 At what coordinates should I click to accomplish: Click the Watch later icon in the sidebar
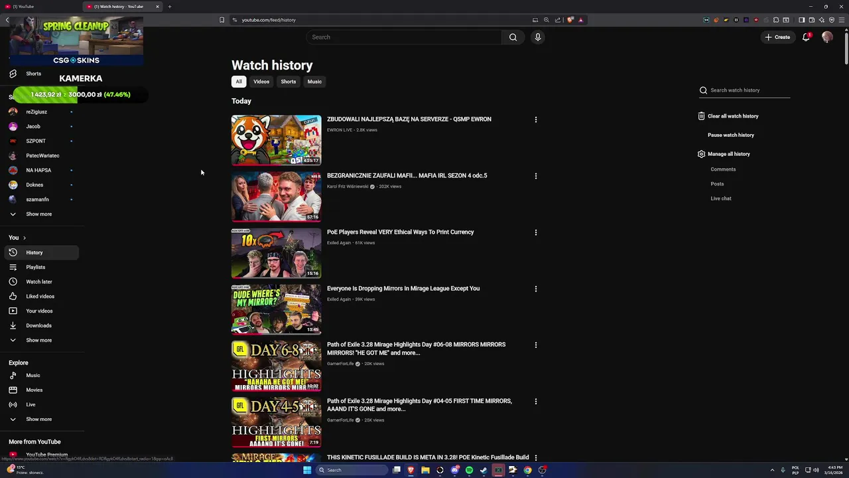click(x=13, y=281)
